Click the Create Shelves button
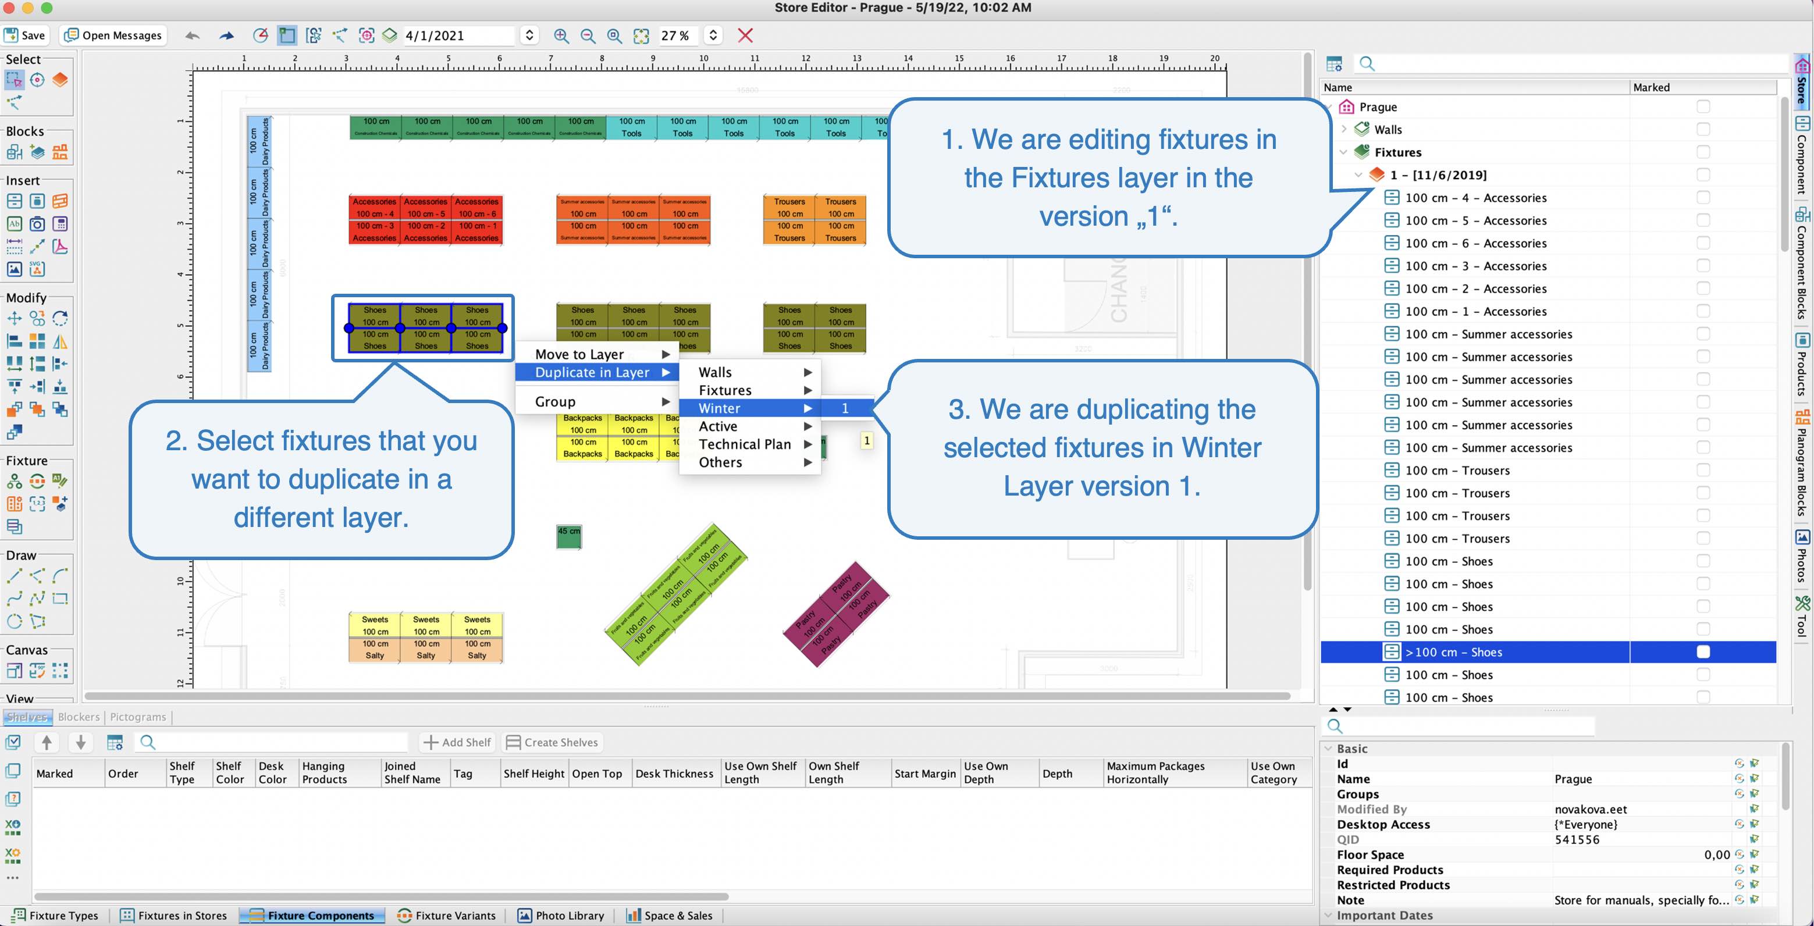Screen dimensions: 1814x926 click(x=552, y=742)
